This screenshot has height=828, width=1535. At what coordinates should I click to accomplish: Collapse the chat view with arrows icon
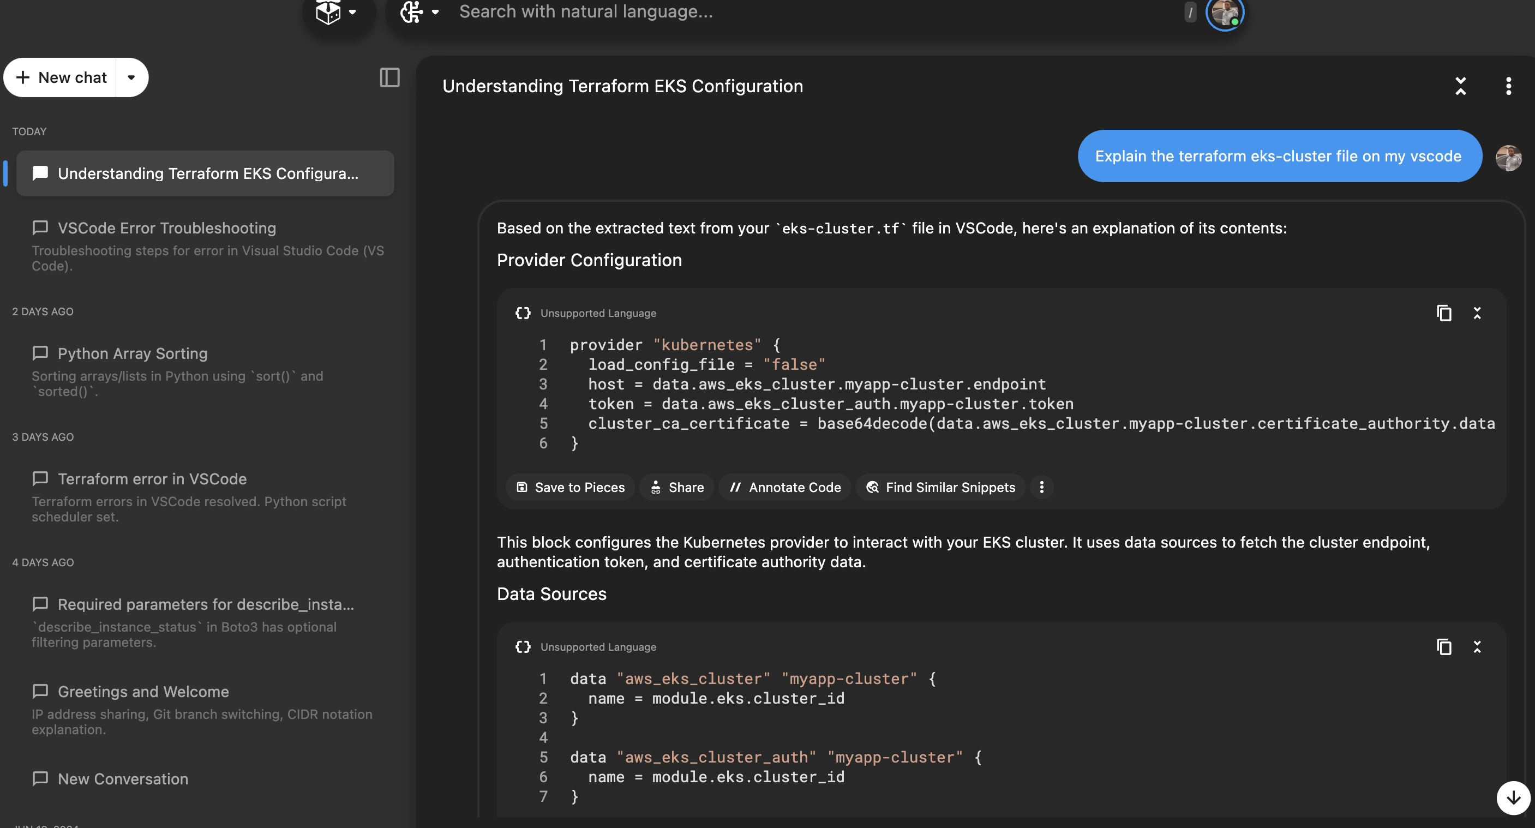[1460, 86]
